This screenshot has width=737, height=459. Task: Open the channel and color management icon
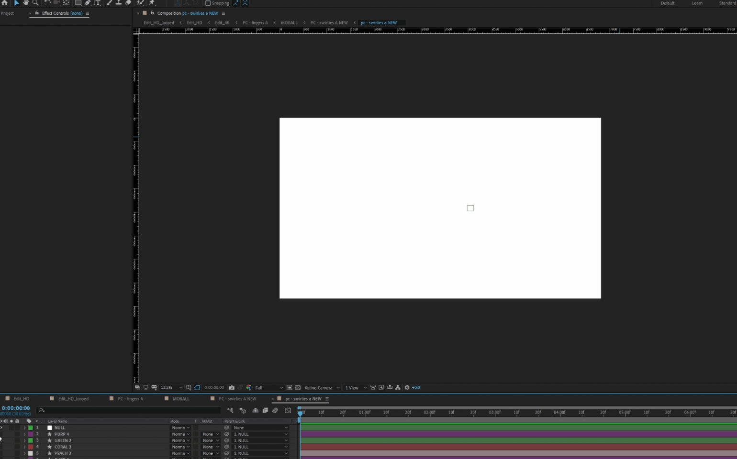(248, 388)
